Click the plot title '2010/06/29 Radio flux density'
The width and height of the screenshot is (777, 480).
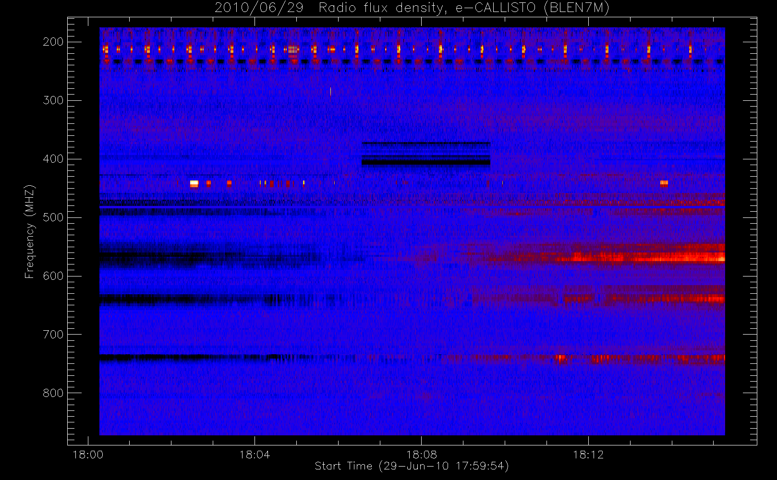(412, 8)
